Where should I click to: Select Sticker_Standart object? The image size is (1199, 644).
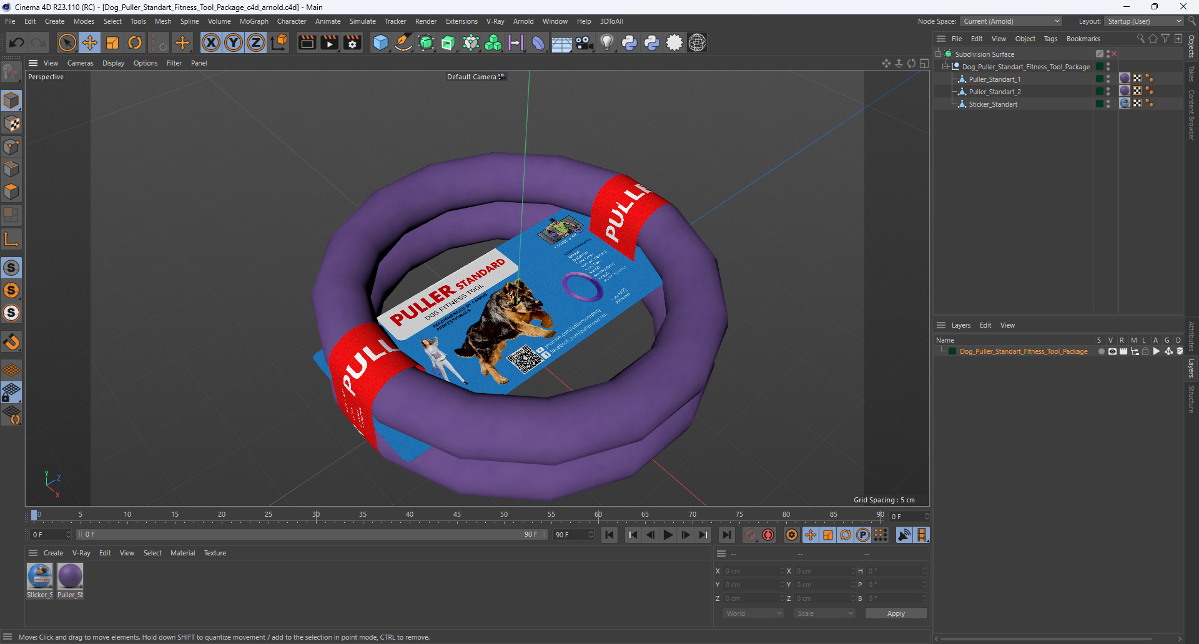(993, 104)
